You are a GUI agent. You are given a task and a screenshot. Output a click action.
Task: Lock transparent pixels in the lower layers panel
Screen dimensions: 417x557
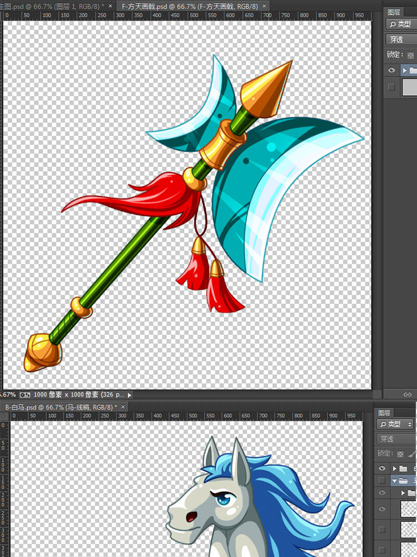coord(400,454)
